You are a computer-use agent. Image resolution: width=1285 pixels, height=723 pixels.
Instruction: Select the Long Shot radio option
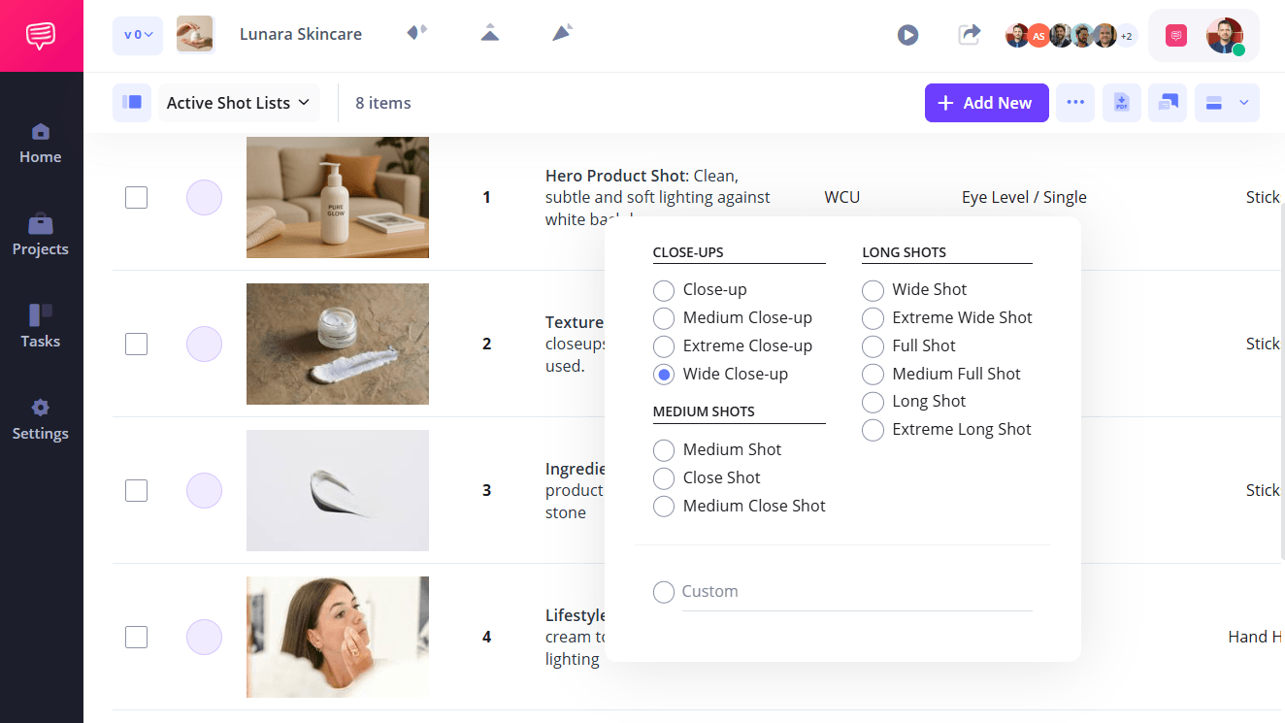pyautogui.click(x=873, y=402)
